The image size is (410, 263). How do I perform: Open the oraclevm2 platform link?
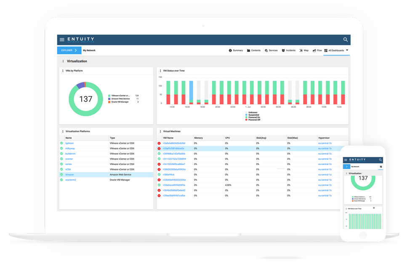pos(70,180)
